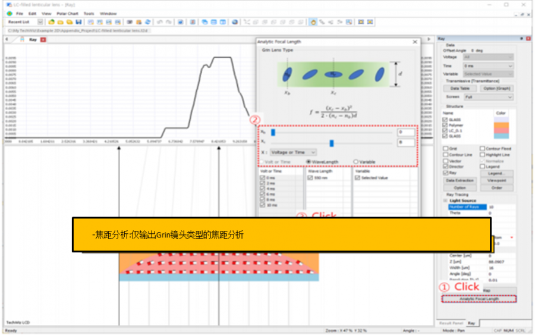Click the Analytic Focal Length button
Image resolution: width=535 pixels, height=335 pixels.
click(x=479, y=299)
